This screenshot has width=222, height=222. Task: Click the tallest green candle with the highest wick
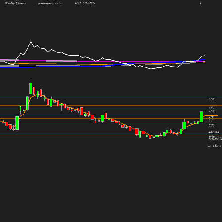tap(31, 88)
